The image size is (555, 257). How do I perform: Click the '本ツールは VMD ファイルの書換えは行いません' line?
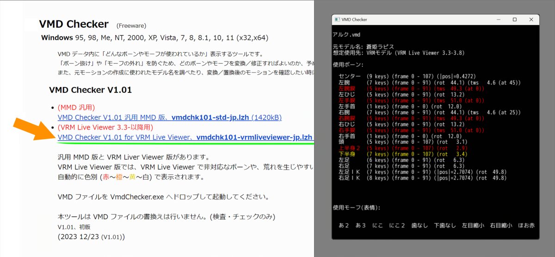click(166, 216)
